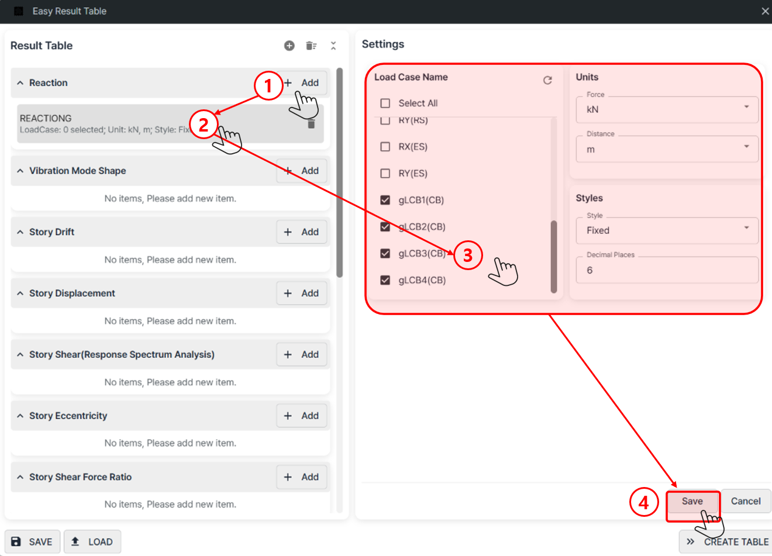Click the LOAD upload button
Image resolution: width=772 pixels, height=556 pixels.
click(x=92, y=542)
